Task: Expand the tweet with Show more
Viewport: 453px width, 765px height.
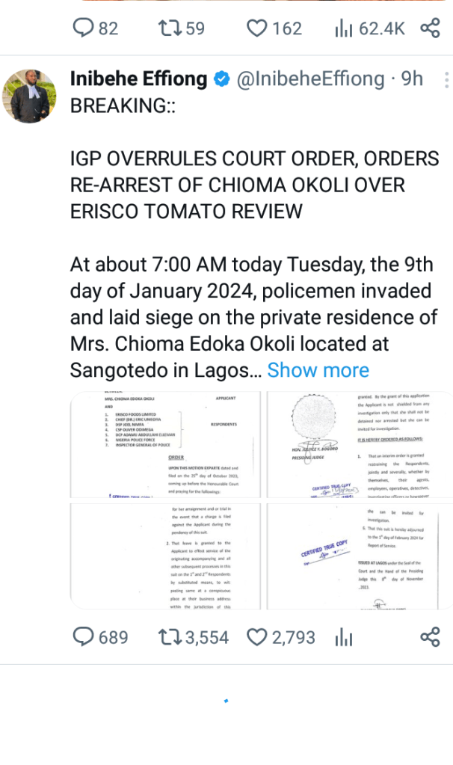Action: tap(318, 370)
